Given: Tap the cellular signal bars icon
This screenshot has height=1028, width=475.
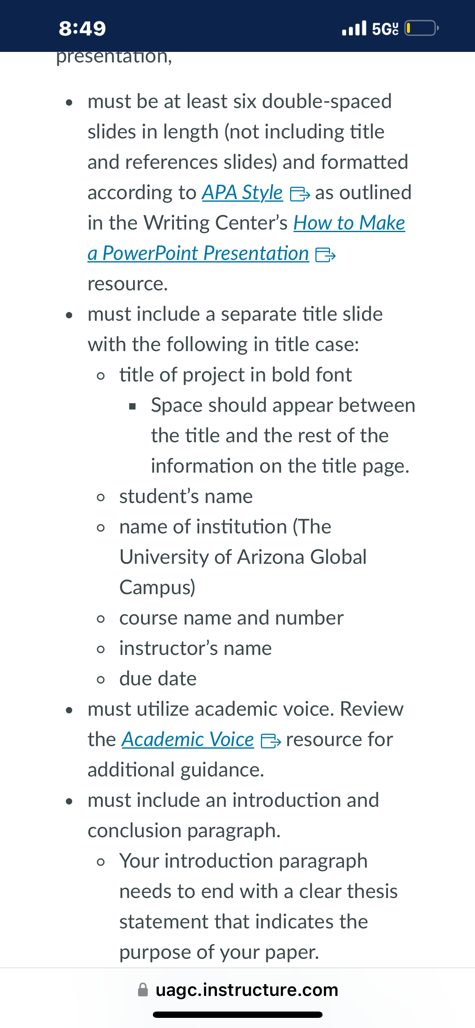Looking at the screenshot, I should [x=354, y=28].
